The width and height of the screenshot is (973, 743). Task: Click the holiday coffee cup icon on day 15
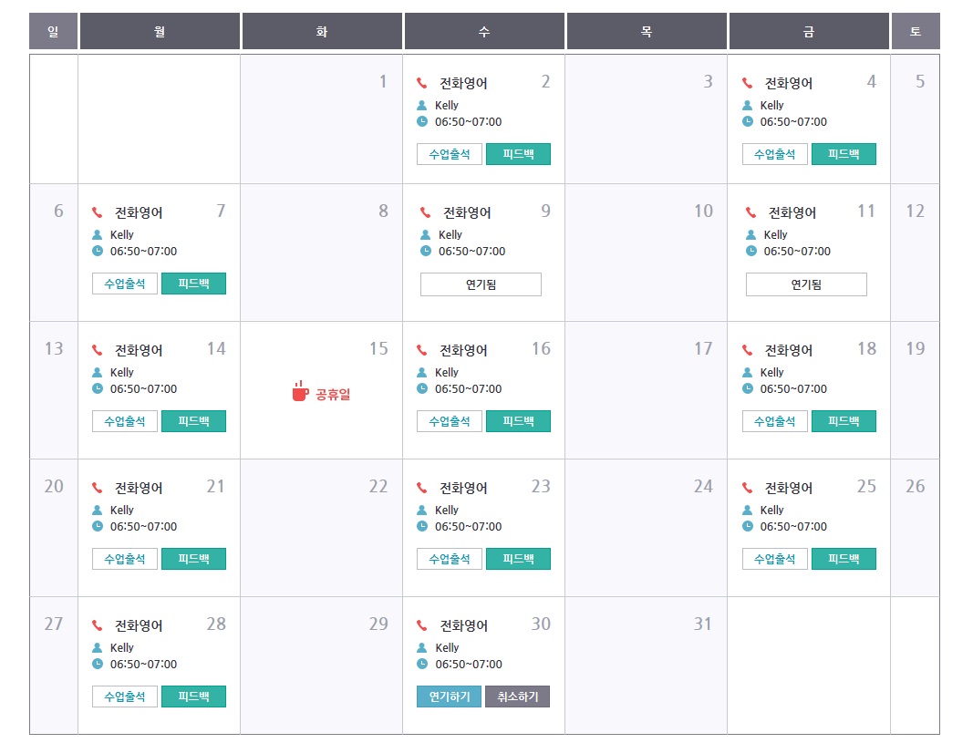[300, 391]
